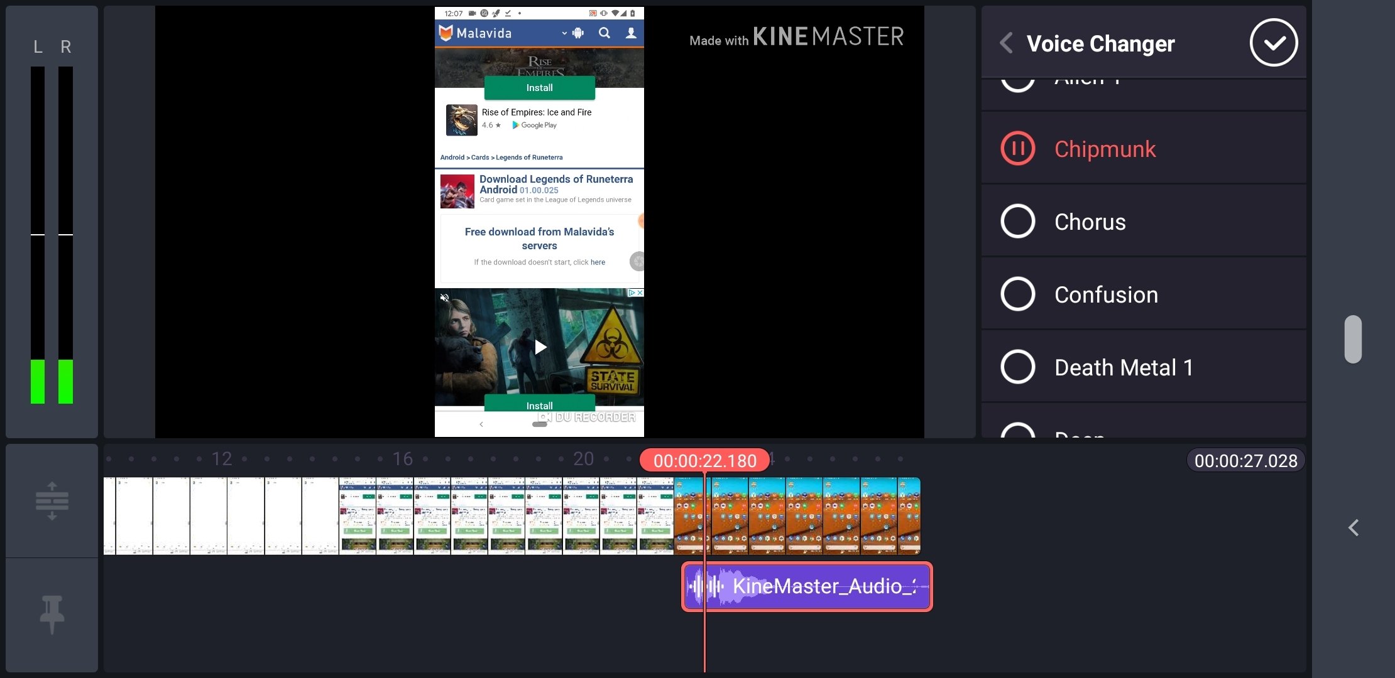
Task: Select the KineMaster_Audio clip
Action: (805, 586)
